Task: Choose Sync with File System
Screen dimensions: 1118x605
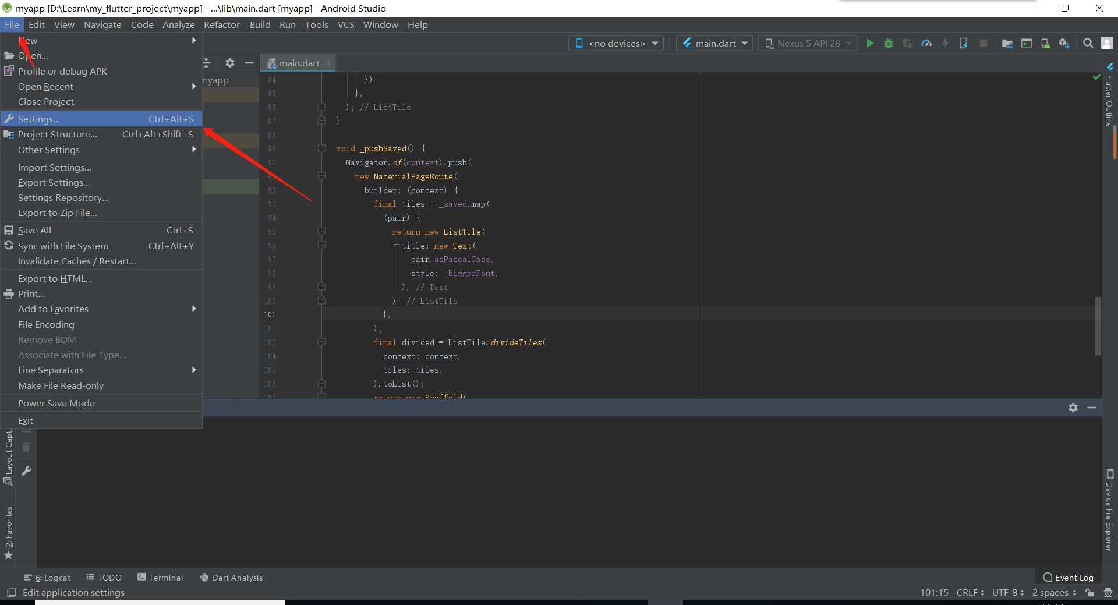Action: [x=101, y=246]
